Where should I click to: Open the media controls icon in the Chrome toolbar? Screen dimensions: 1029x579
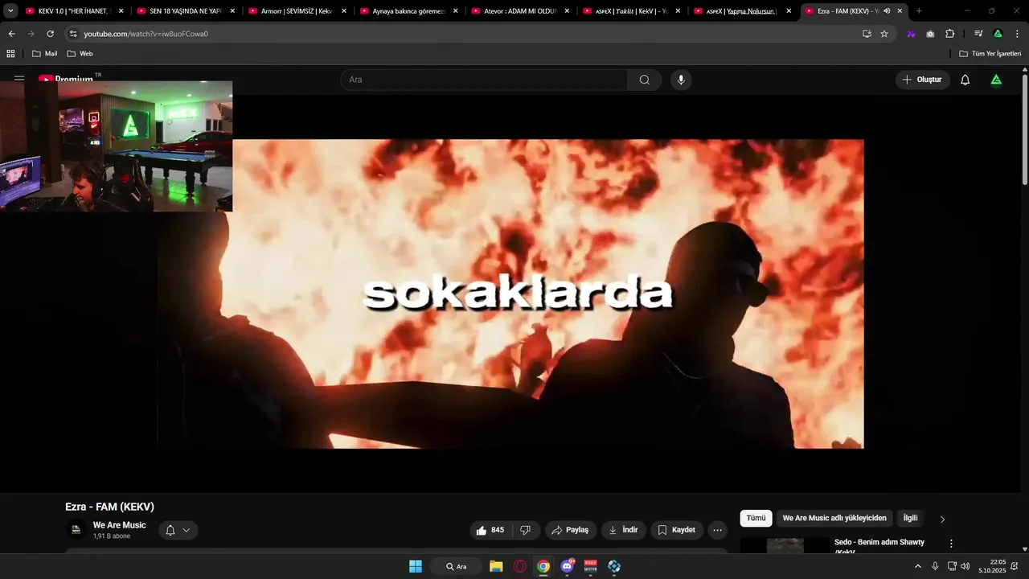tap(978, 34)
